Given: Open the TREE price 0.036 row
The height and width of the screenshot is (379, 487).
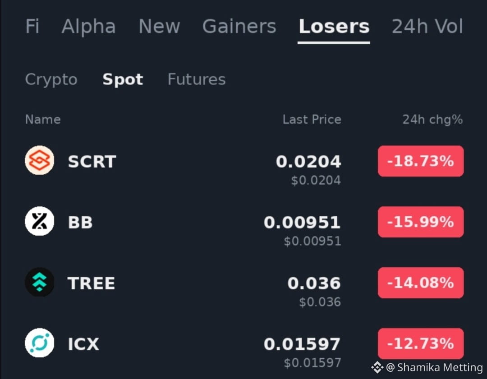Looking at the screenshot, I should coord(244,287).
